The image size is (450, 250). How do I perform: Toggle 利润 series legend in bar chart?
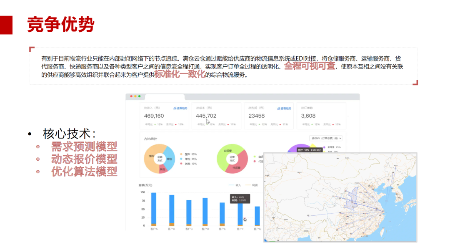click(251, 185)
